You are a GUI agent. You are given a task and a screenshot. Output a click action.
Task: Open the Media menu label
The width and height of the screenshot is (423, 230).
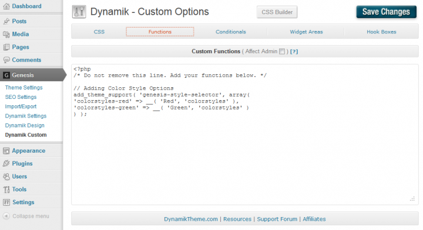[x=21, y=34]
